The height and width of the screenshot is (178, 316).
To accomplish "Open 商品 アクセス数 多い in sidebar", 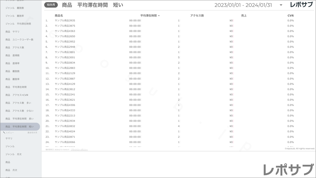I will [x=18, y=103].
